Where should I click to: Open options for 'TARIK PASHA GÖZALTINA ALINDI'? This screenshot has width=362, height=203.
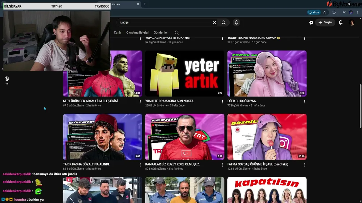point(140,165)
